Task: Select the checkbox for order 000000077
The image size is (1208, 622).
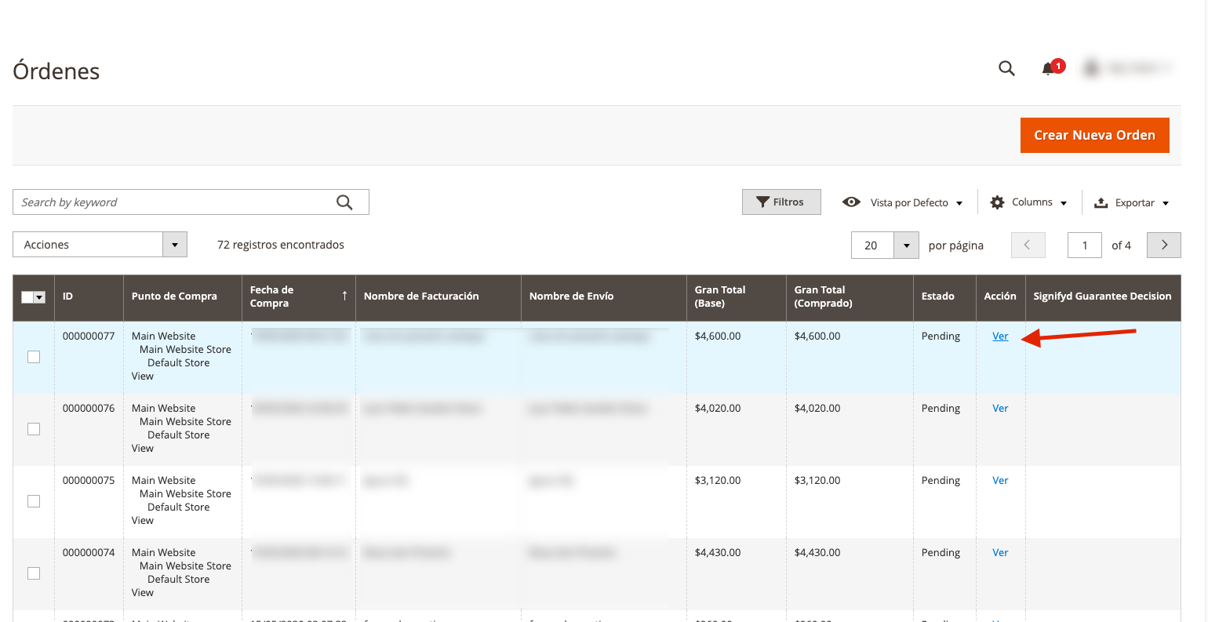Action: pyautogui.click(x=34, y=357)
